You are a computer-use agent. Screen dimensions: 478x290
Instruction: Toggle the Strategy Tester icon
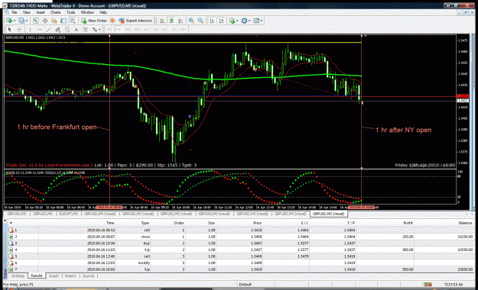(73, 21)
